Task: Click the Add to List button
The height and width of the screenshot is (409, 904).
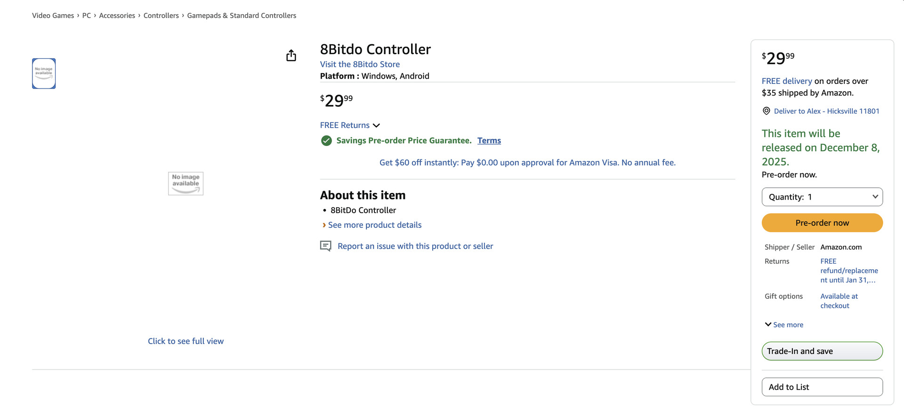Action: 822,387
